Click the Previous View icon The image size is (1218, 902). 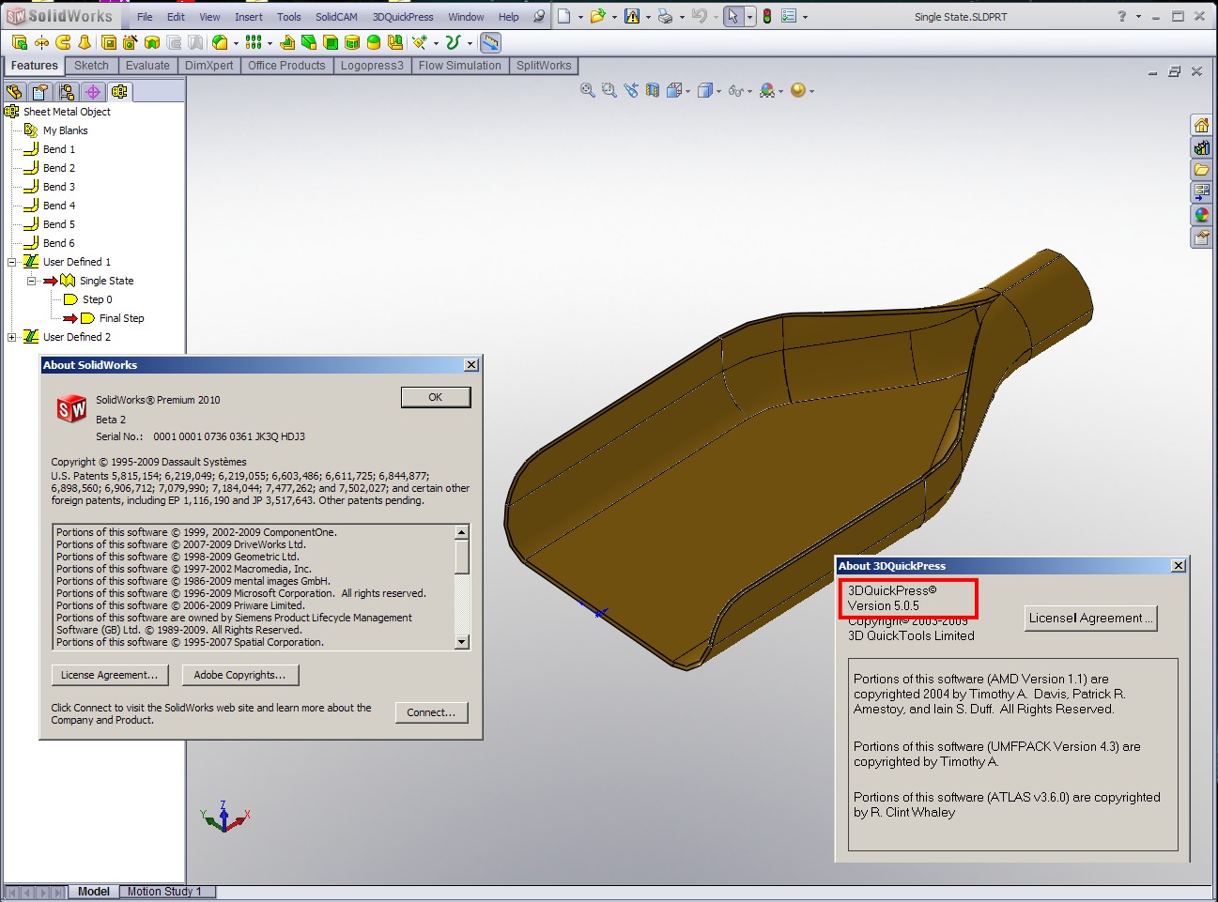pyautogui.click(x=631, y=90)
